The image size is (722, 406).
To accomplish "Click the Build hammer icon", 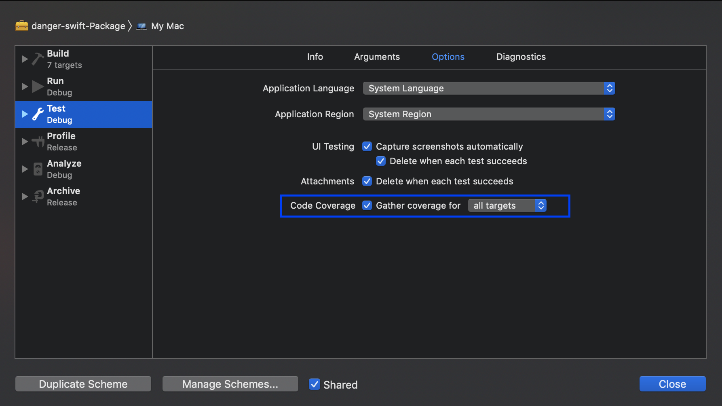I will tap(38, 59).
